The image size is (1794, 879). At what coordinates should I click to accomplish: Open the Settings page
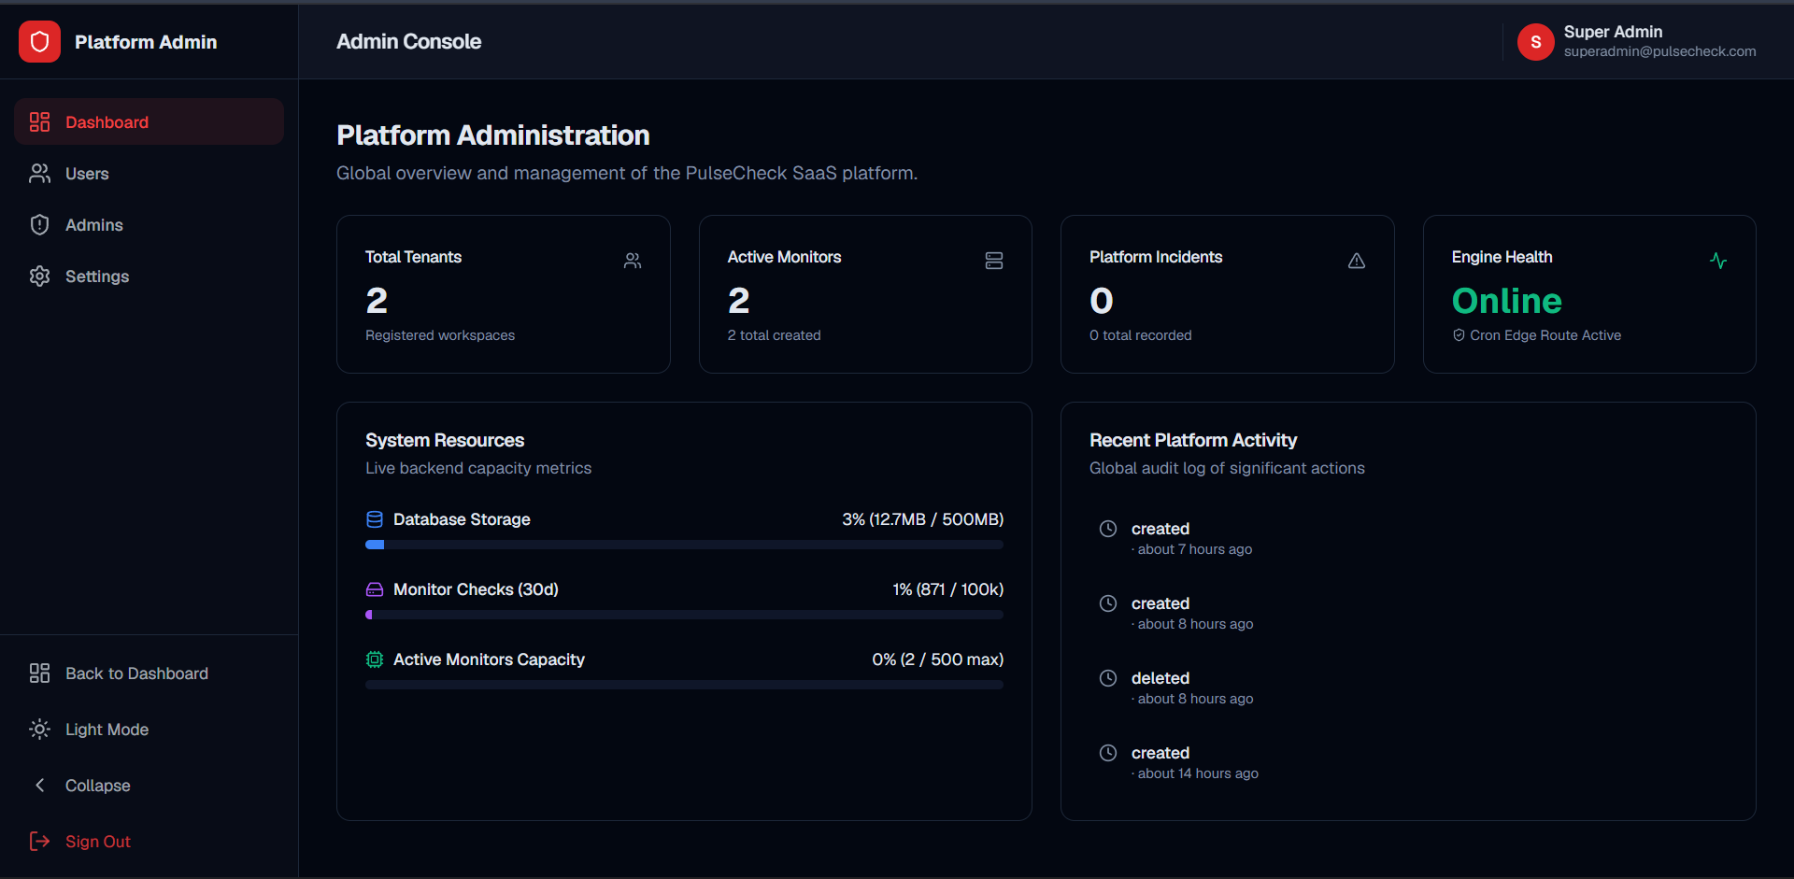pyautogui.click(x=149, y=276)
